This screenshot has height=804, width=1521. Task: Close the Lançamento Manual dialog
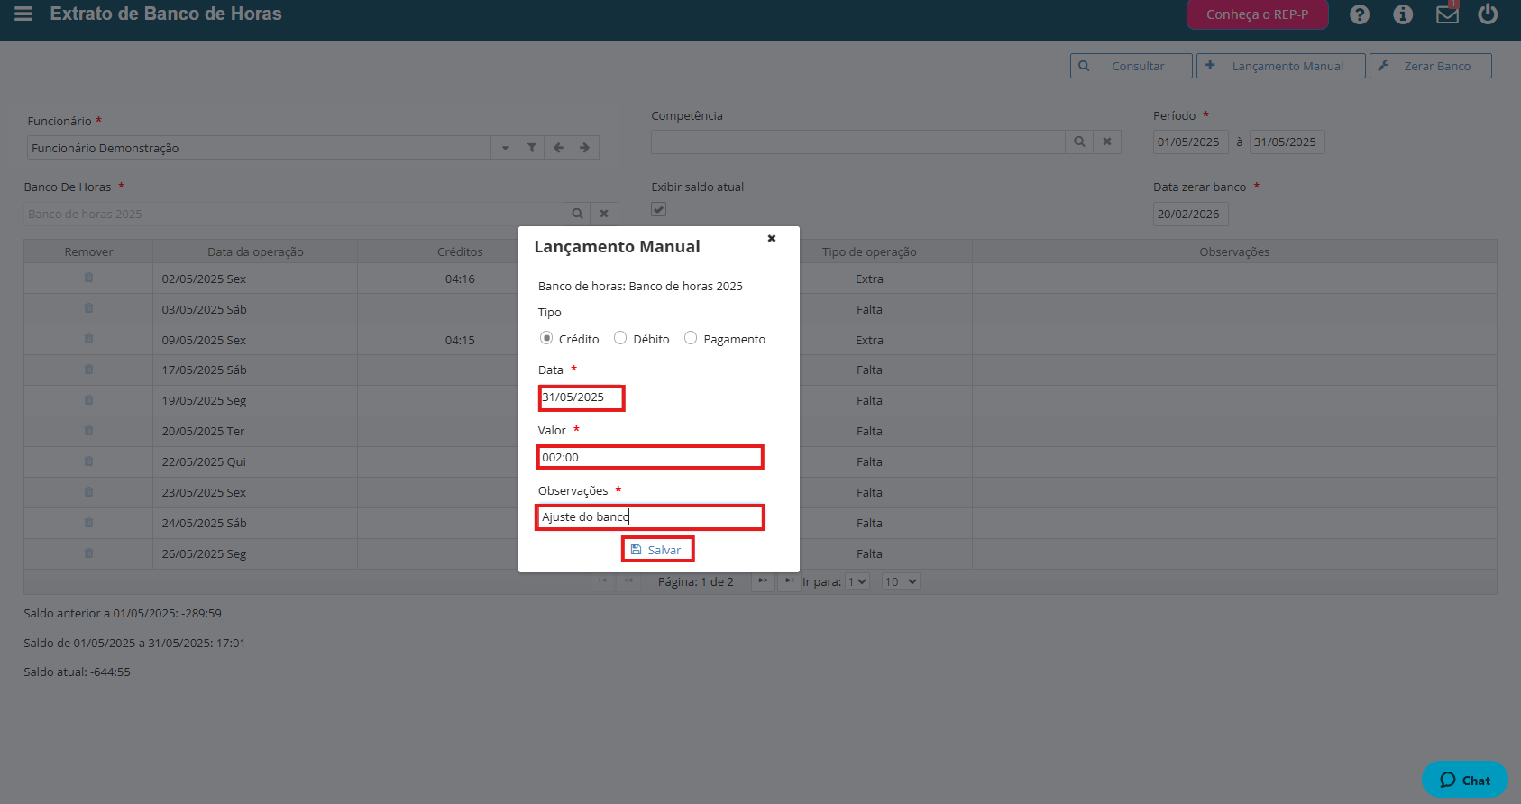click(x=772, y=239)
